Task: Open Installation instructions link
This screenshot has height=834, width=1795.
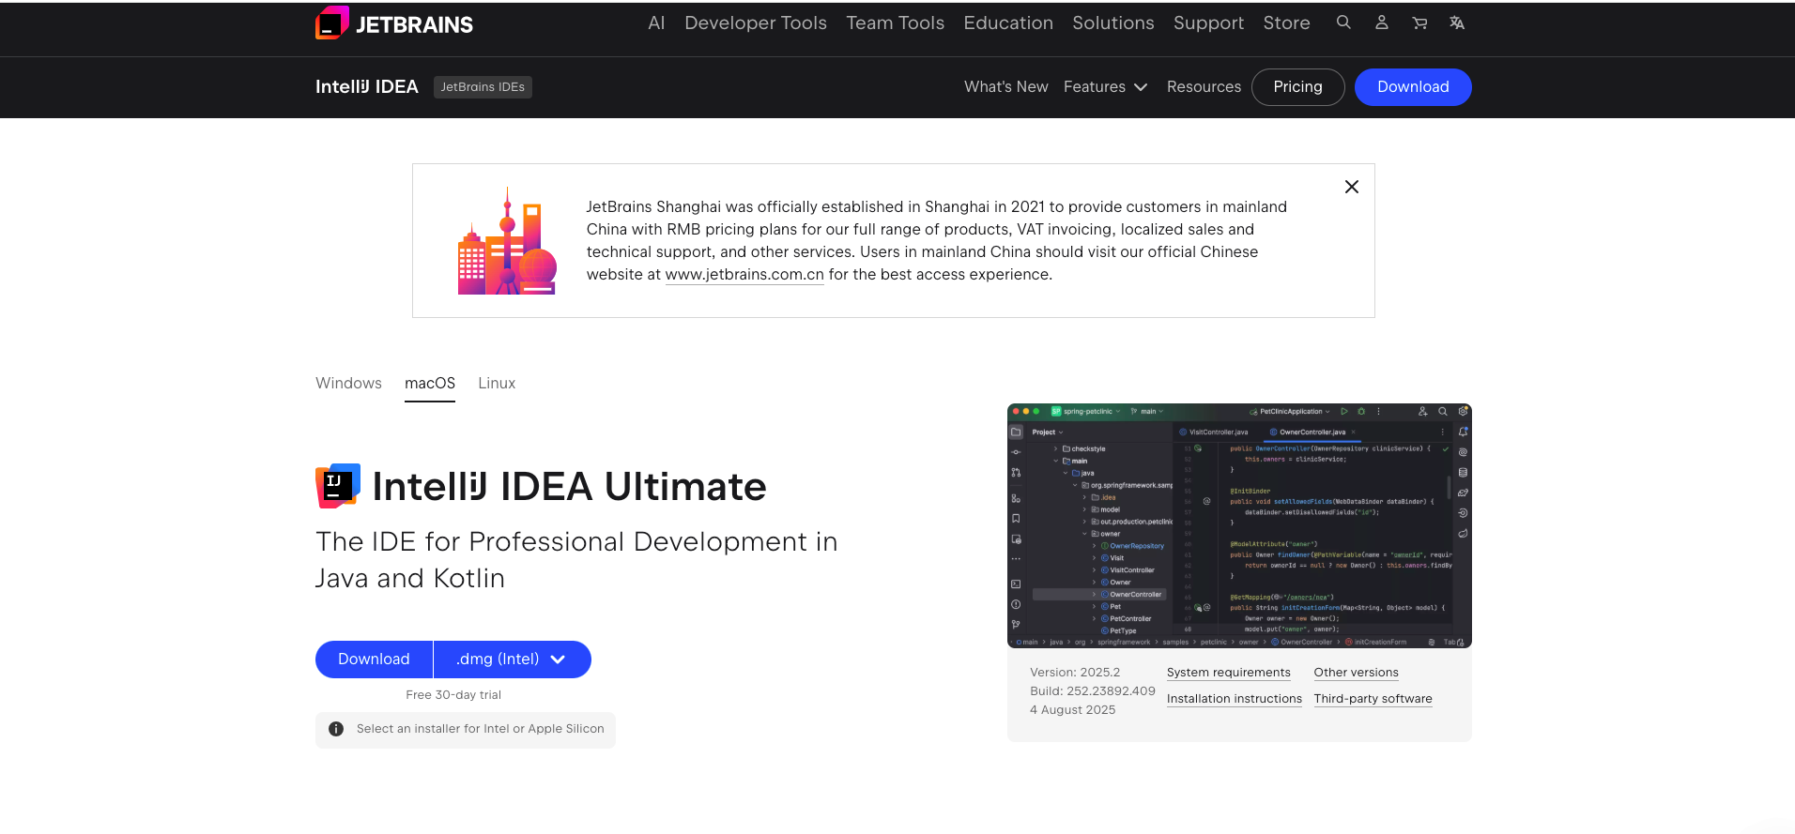Action: [1235, 699]
